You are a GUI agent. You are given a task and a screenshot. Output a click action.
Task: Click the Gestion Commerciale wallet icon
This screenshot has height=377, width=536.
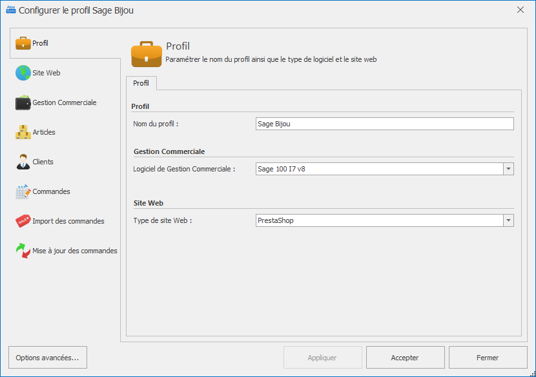click(x=23, y=102)
